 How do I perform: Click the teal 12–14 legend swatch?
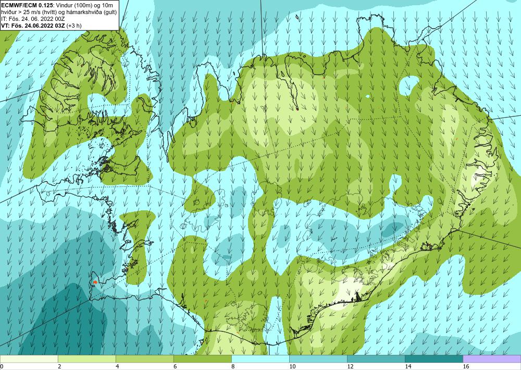[x=376, y=359]
